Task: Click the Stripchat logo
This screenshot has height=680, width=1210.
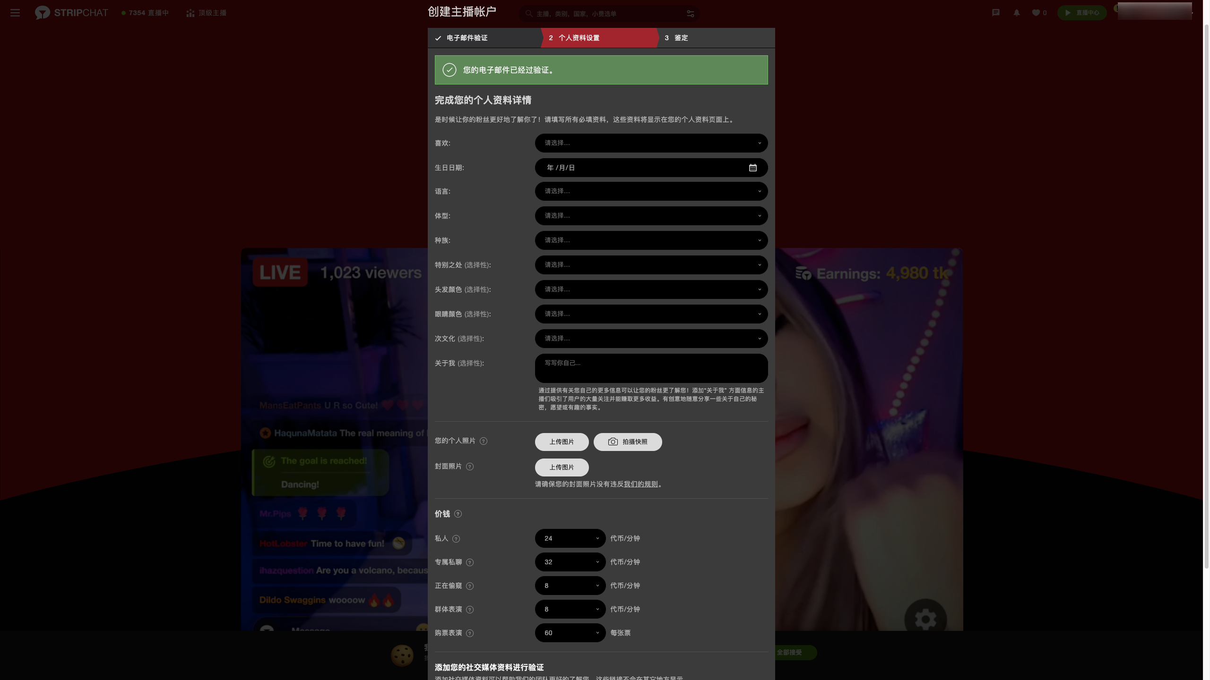Action: [x=71, y=13]
